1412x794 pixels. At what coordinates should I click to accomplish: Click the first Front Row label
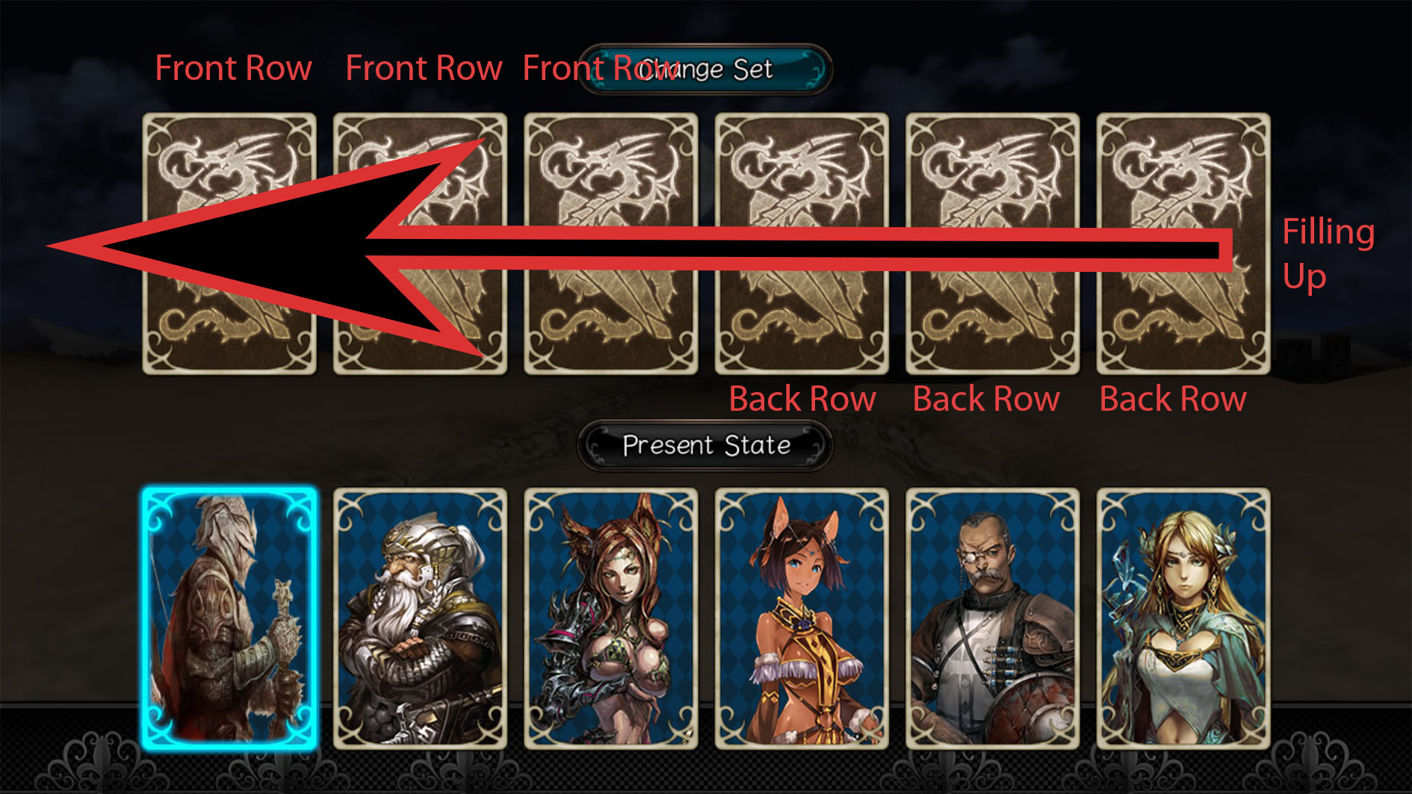click(x=233, y=68)
